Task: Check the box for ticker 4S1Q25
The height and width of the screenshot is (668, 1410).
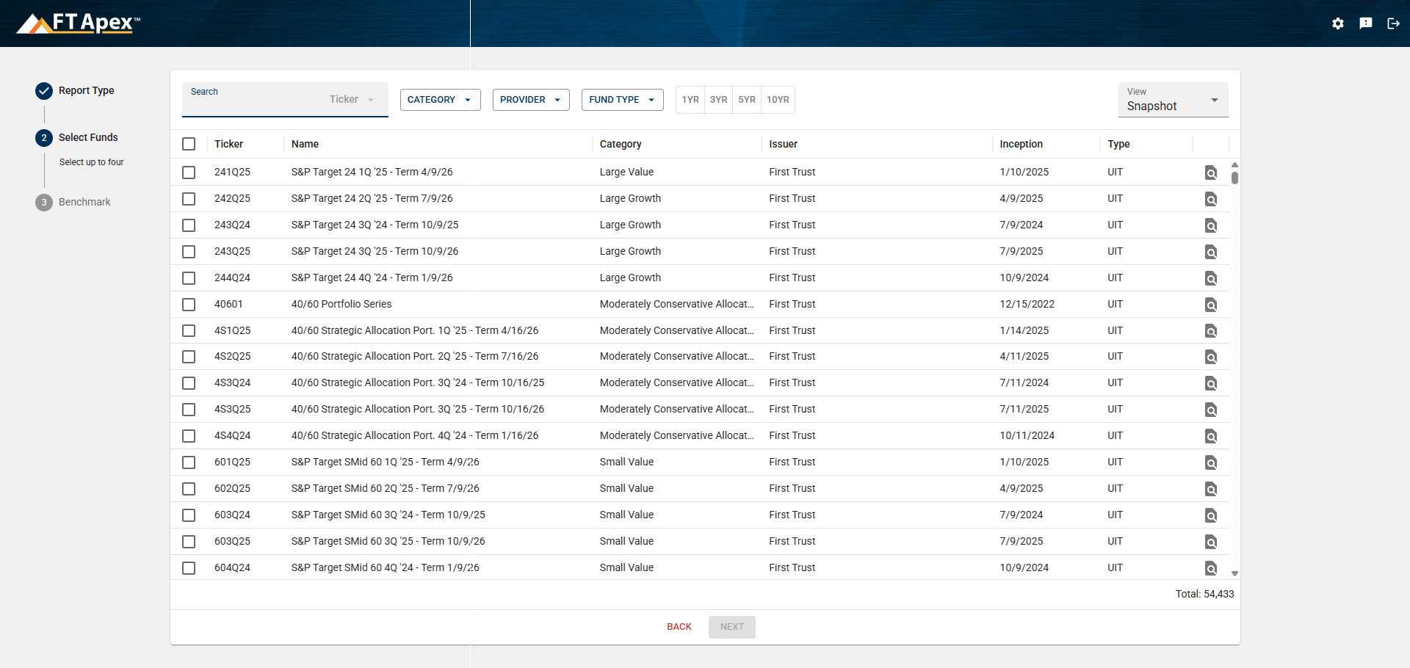Action: [x=189, y=330]
